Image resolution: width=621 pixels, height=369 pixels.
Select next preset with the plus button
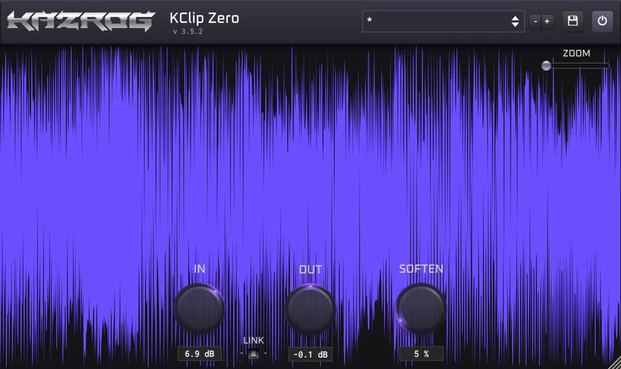tap(546, 22)
